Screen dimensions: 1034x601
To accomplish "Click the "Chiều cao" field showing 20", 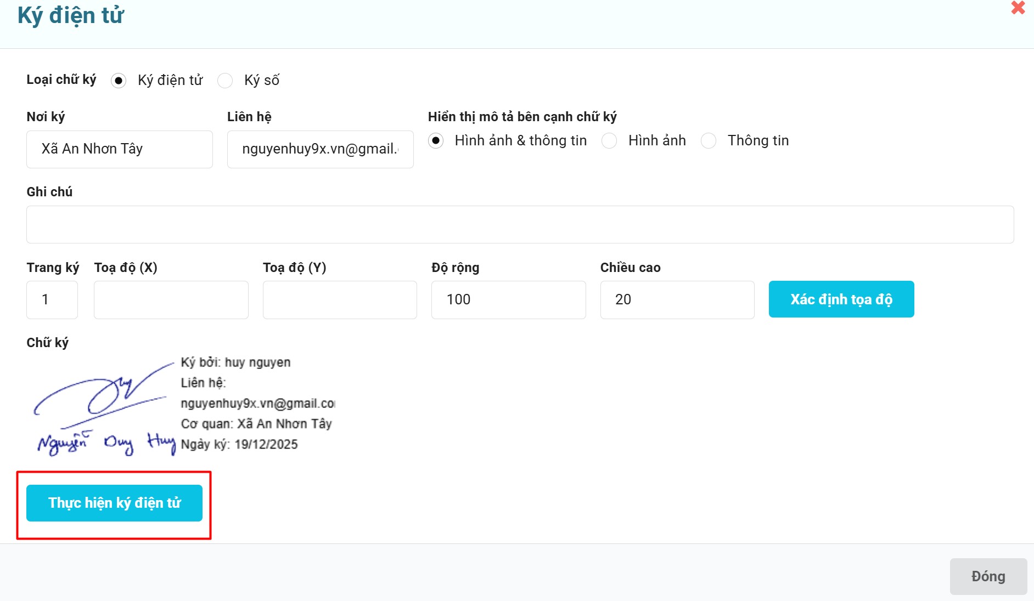I will click(x=677, y=299).
